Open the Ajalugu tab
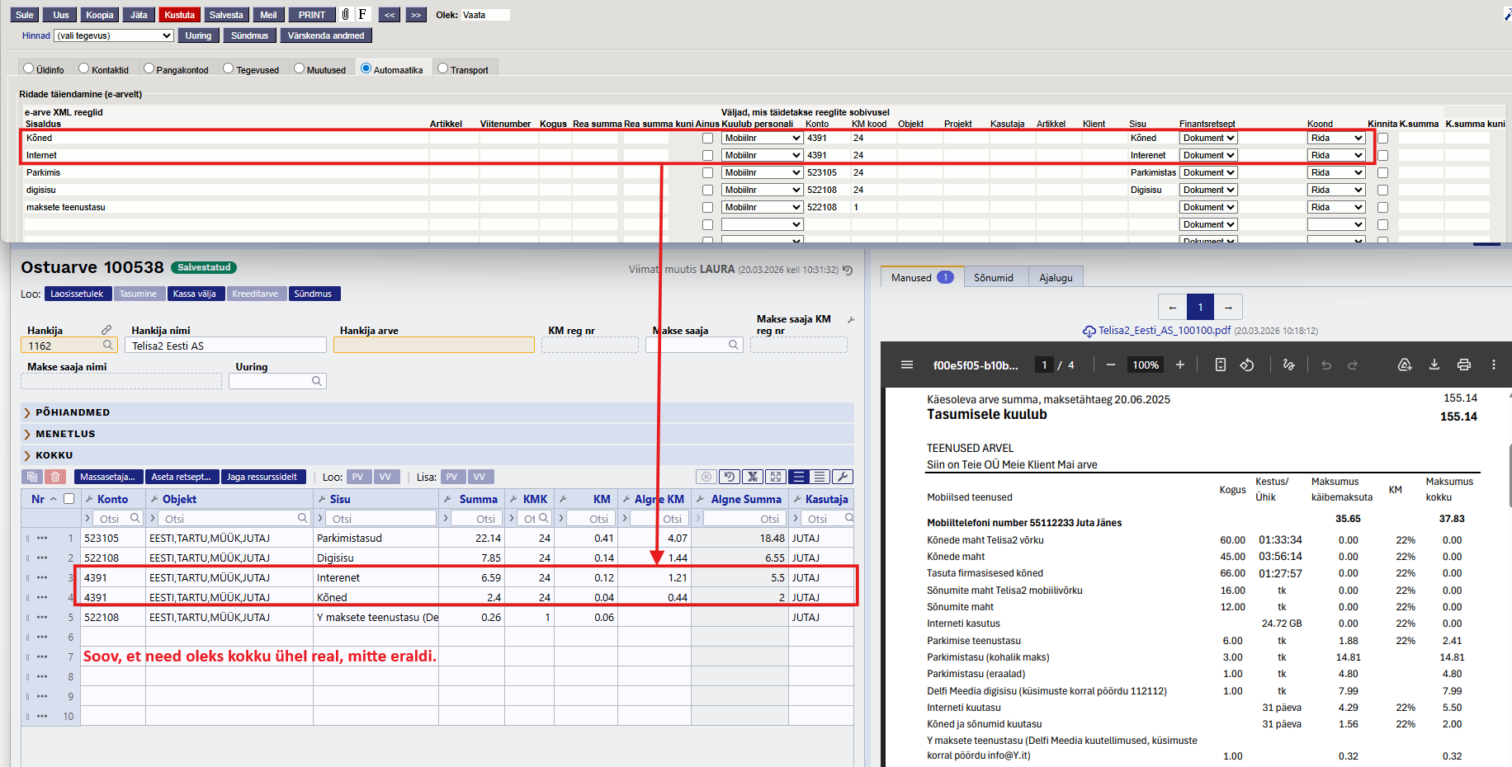The image size is (1512, 767). tap(1056, 278)
